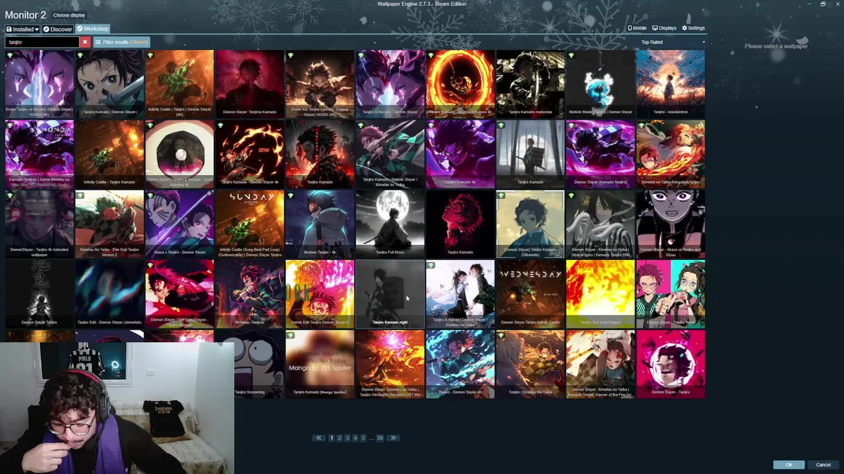Image resolution: width=844 pixels, height=474 pixels.
Task: Select Akaza vs Tanjiro and Giyuu wallpaper
Action: [x=671, y=224]
